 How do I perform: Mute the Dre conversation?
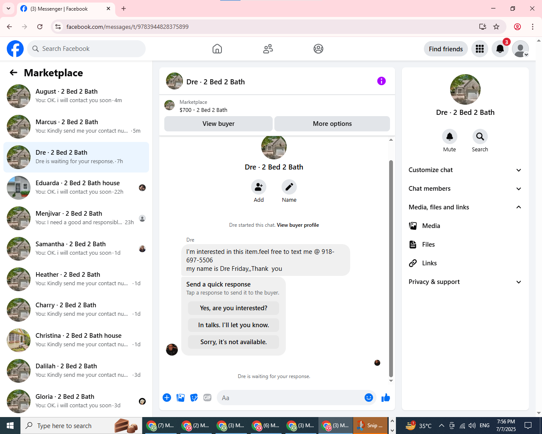(x=450, y=136)
